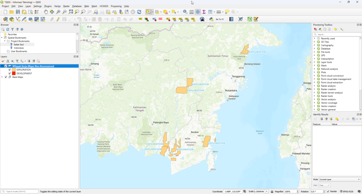The width and height of the screenshot is (362, 194).
Task: Open the Statistical Summary sigma icon
Action: click(204, 12)
